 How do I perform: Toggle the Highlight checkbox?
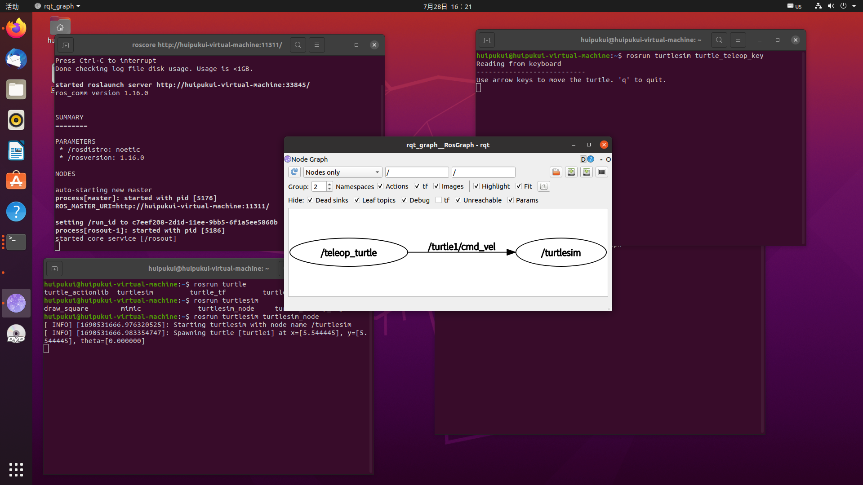pyautogui.click(x=476, y=186)
